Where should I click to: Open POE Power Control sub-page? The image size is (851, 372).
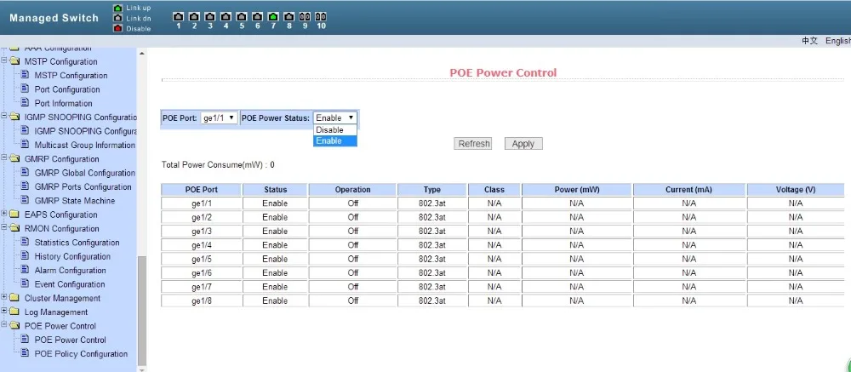tap(71, 340)
